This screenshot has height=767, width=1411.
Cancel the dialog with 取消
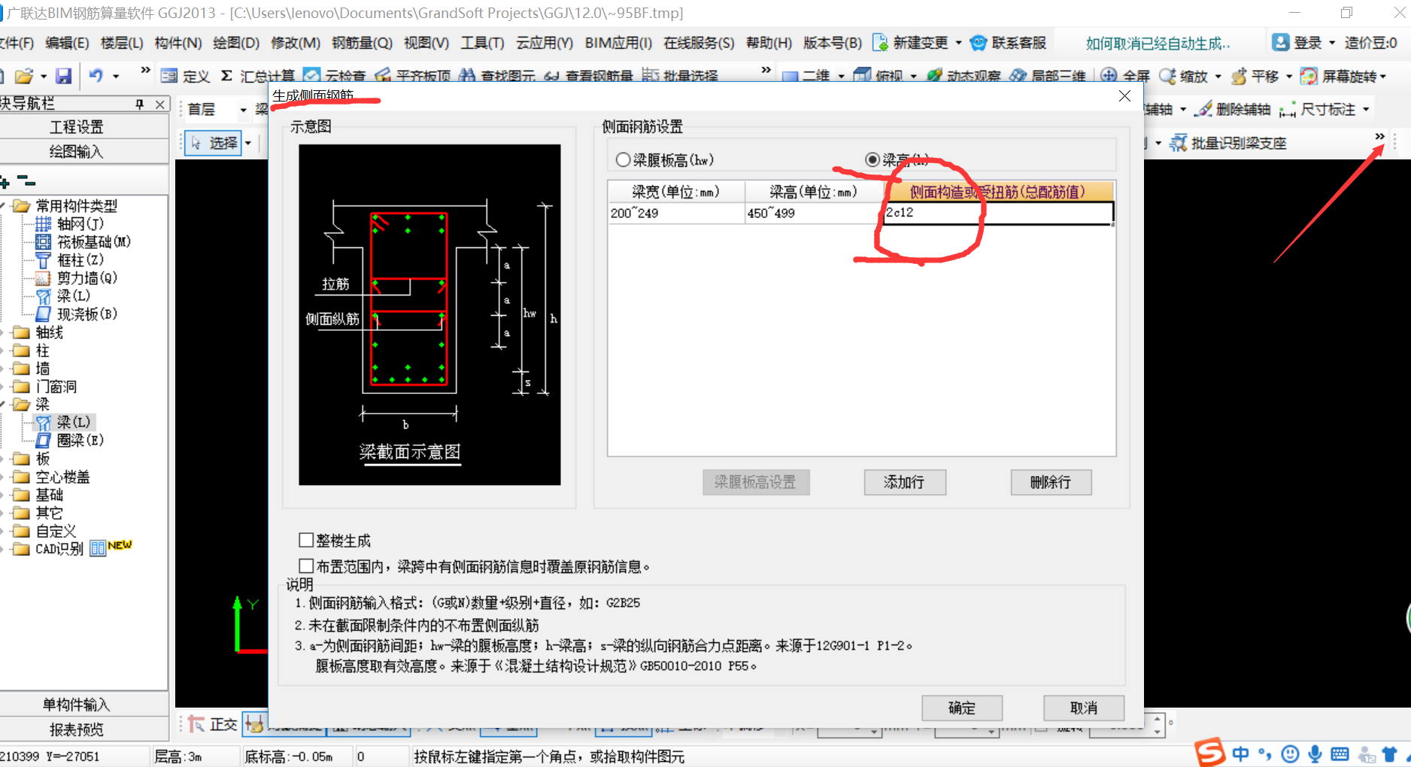pos(1084,708)
